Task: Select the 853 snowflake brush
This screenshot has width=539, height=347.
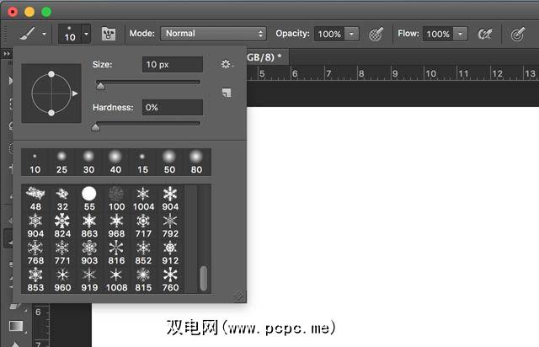Action: point(35,279)
